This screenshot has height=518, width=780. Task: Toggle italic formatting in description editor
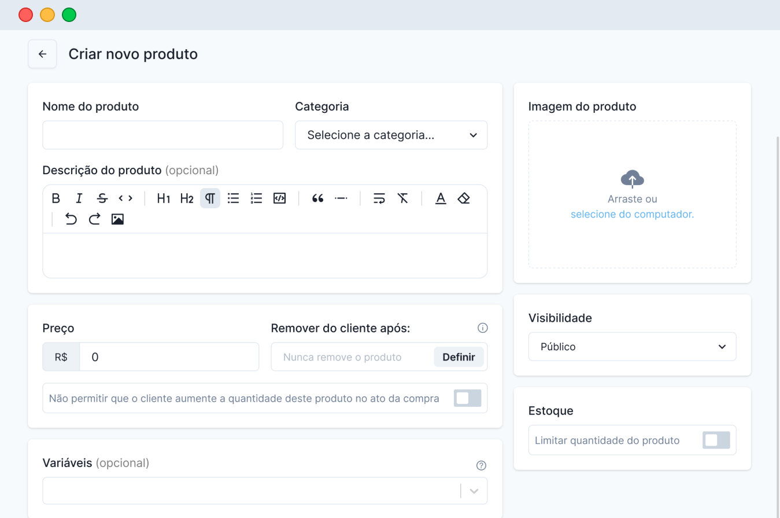pos(79,199)
